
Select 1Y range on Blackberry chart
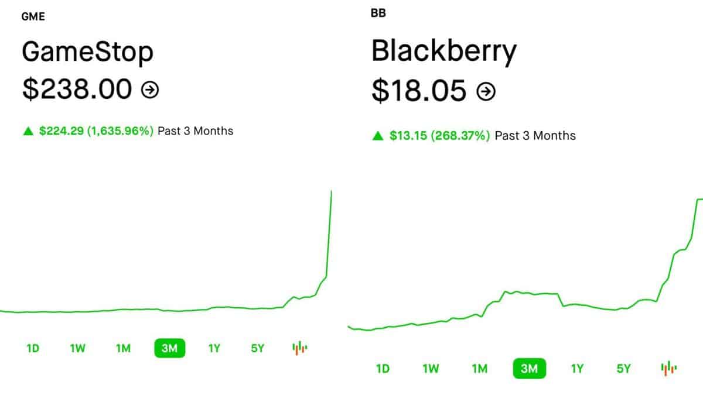[578, 369]
